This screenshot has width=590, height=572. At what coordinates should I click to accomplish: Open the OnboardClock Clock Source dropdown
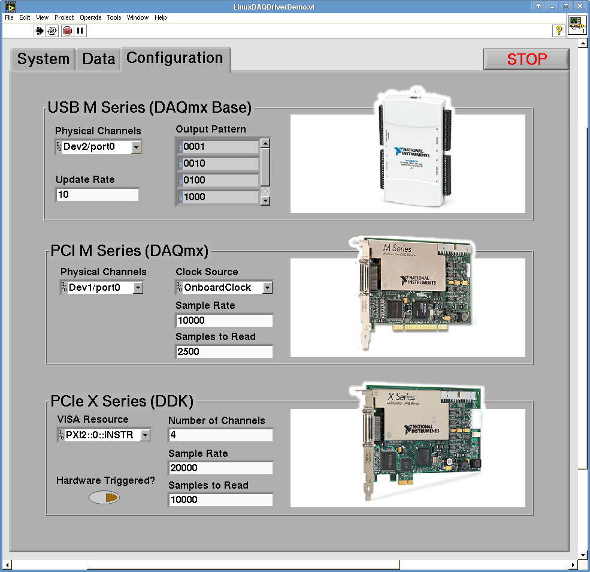coord(267,288)
